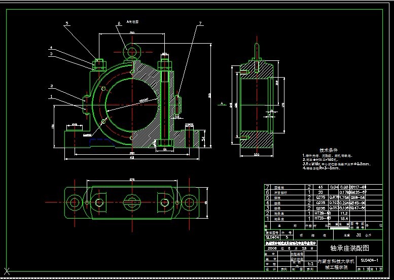Select the GB45-66 standard cell
The height and width of the screenshot is (280, 394).
click(x=358, y=203)
